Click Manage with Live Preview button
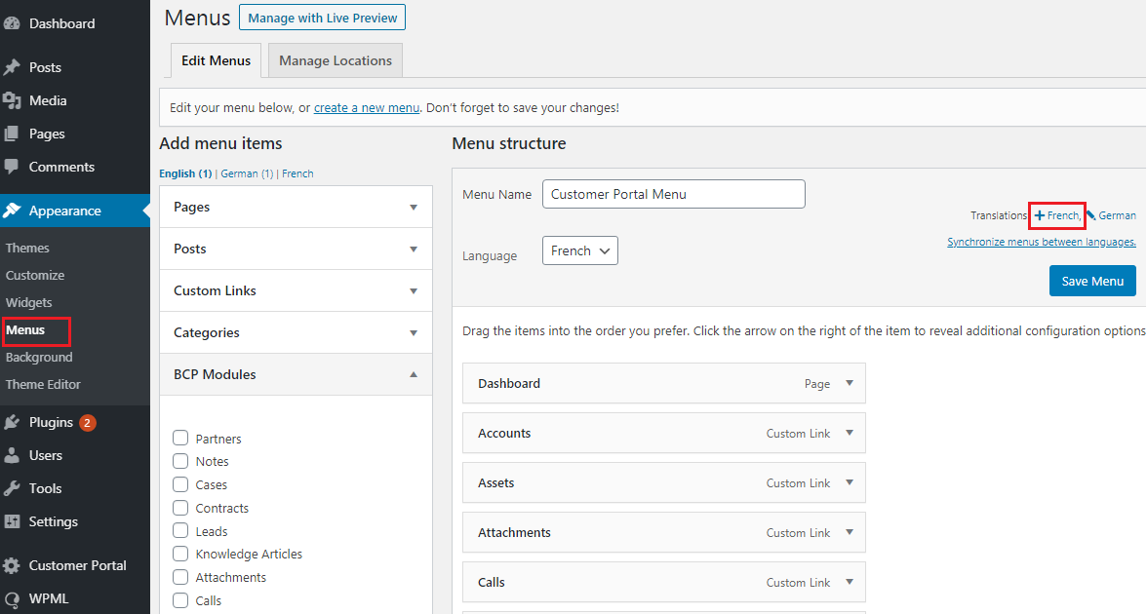This screenshot has width=1147, height=614. (x=322, y=18)
